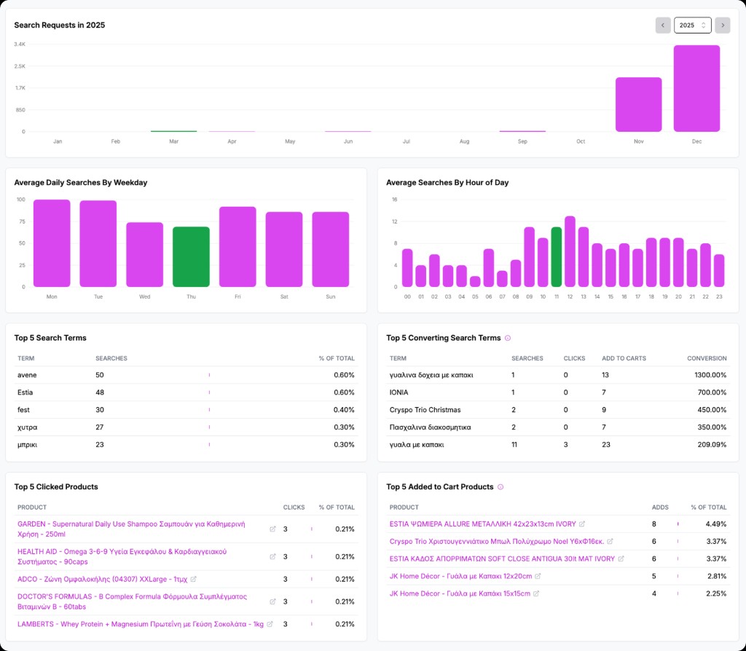Viewport: 746px width, 651px height.
Task: Click external link icon for ESTIA ΨΩΜΙΕΡΑ ALLURE
Action: tap(582, 524)
